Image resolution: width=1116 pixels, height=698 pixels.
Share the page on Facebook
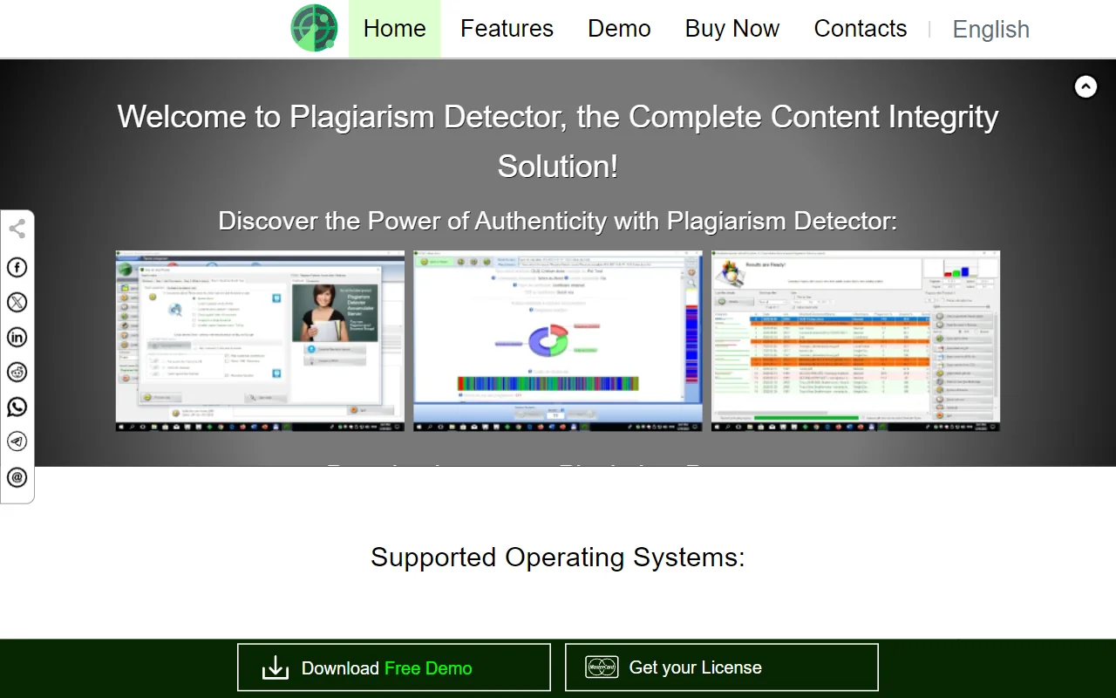[x=17, y=268]
